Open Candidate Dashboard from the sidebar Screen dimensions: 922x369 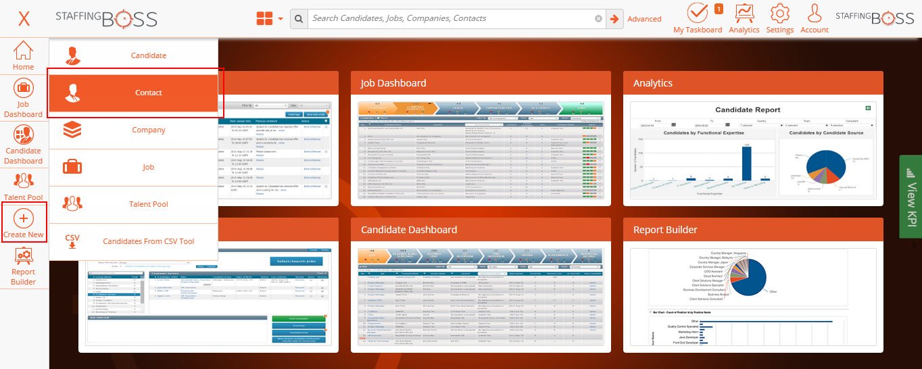tap(23, 145)
